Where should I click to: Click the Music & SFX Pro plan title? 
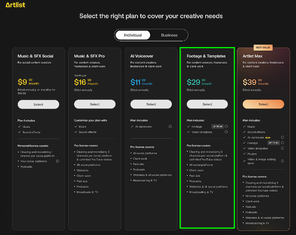coord(89,56)
